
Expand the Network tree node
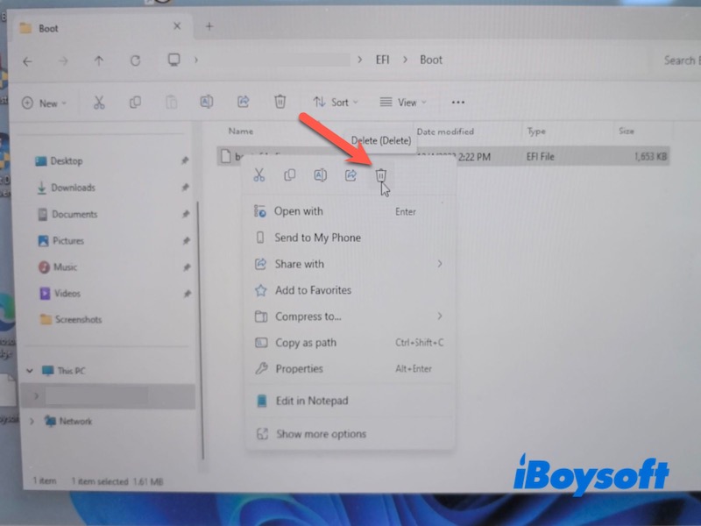coord(32,421)
